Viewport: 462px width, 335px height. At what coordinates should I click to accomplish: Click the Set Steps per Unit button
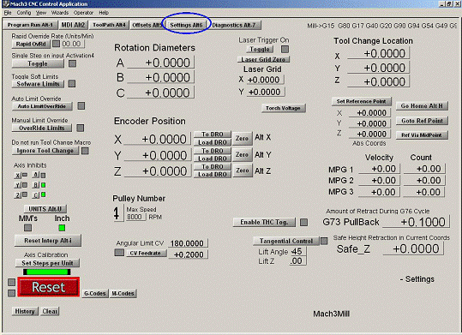(47, 263)
